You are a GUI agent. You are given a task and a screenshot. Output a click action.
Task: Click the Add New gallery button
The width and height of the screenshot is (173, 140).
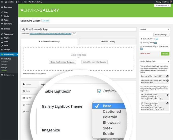point(46,21)
